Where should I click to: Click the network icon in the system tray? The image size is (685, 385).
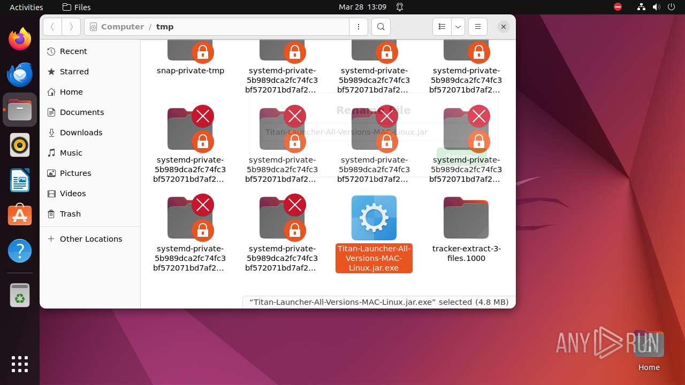(642, 7)
